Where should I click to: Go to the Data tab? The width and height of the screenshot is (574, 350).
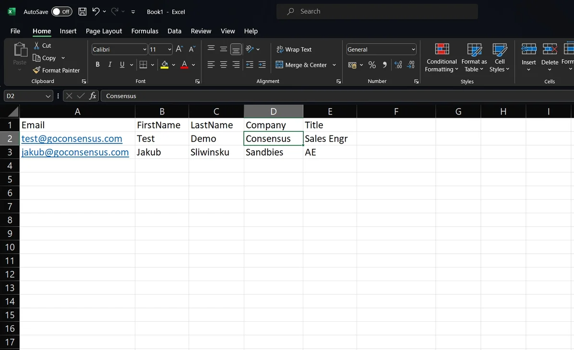[175, 31]
